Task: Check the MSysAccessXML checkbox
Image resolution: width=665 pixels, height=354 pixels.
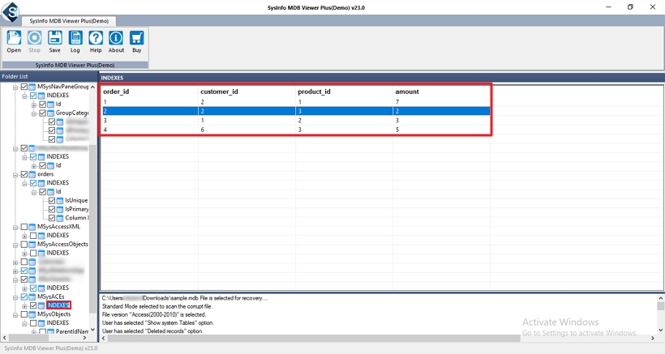Action: [24, 227]
